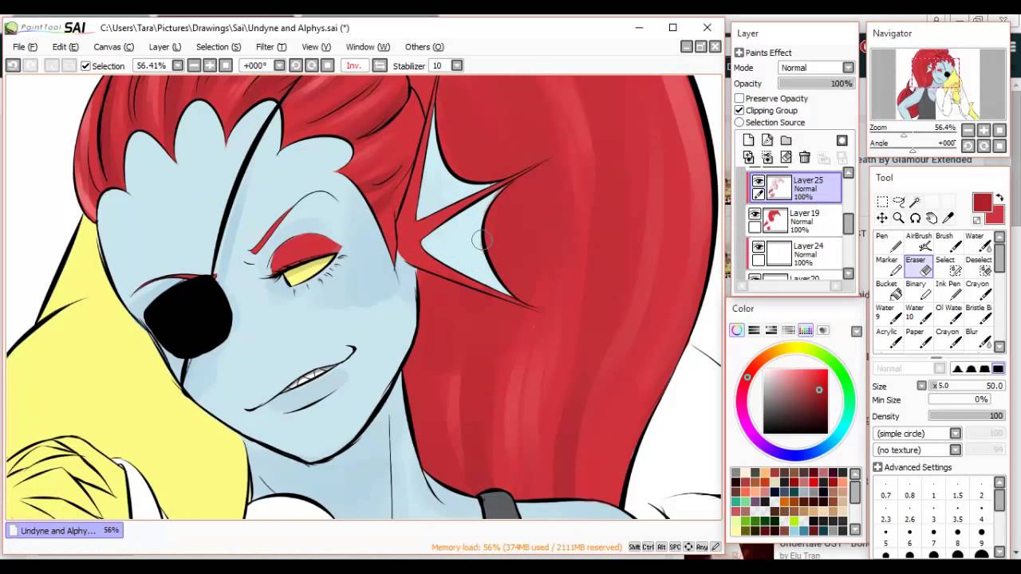This screenshot has height=574, width=1021.
Task: Delete layer with trash icon
Action: pyautogui.click(x=805, y=158)
